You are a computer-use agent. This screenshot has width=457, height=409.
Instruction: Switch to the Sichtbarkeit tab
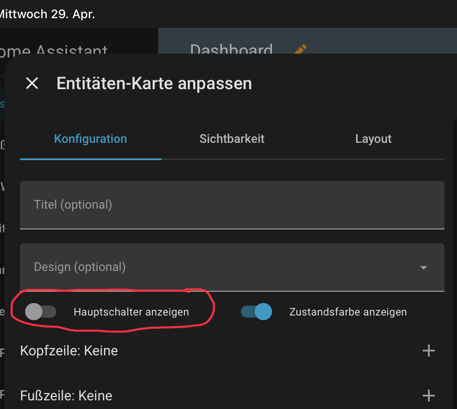click(x=232, y=139)
